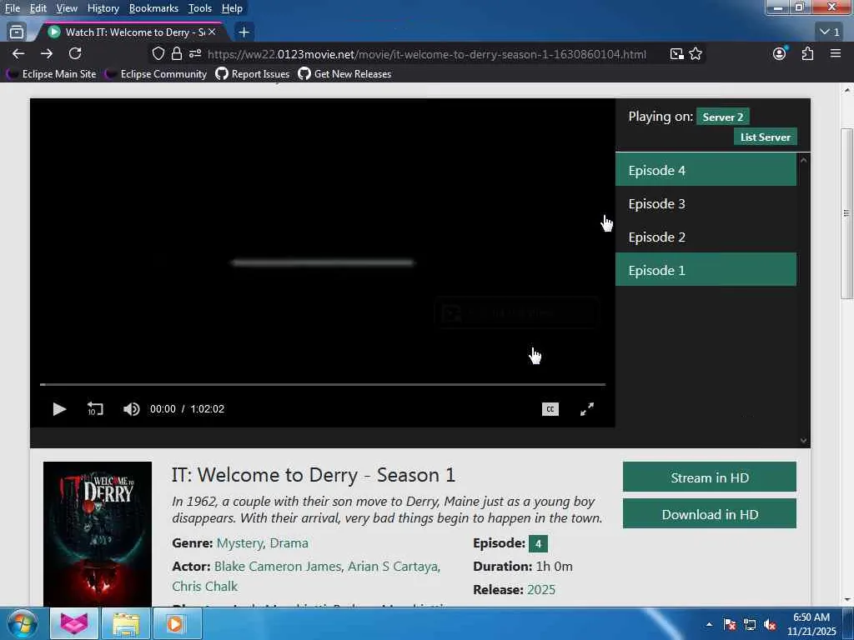Image resolution: width=854 pixels, height=640 pixels.
Task: Select the Watch IT: Welcome to Derry tab
Action: [x=131, y=32]
